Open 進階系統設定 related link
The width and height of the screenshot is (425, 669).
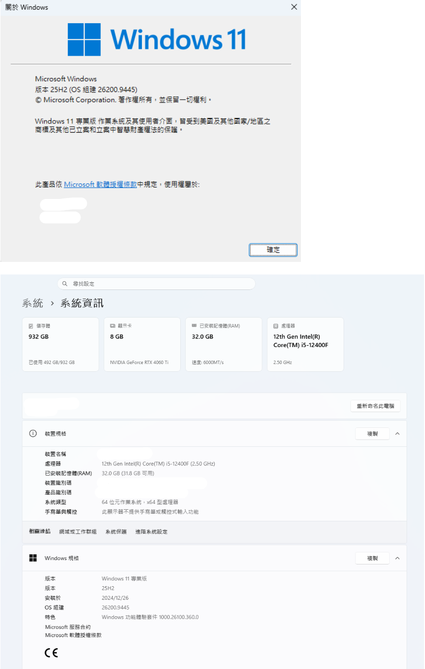click(151, 532)
